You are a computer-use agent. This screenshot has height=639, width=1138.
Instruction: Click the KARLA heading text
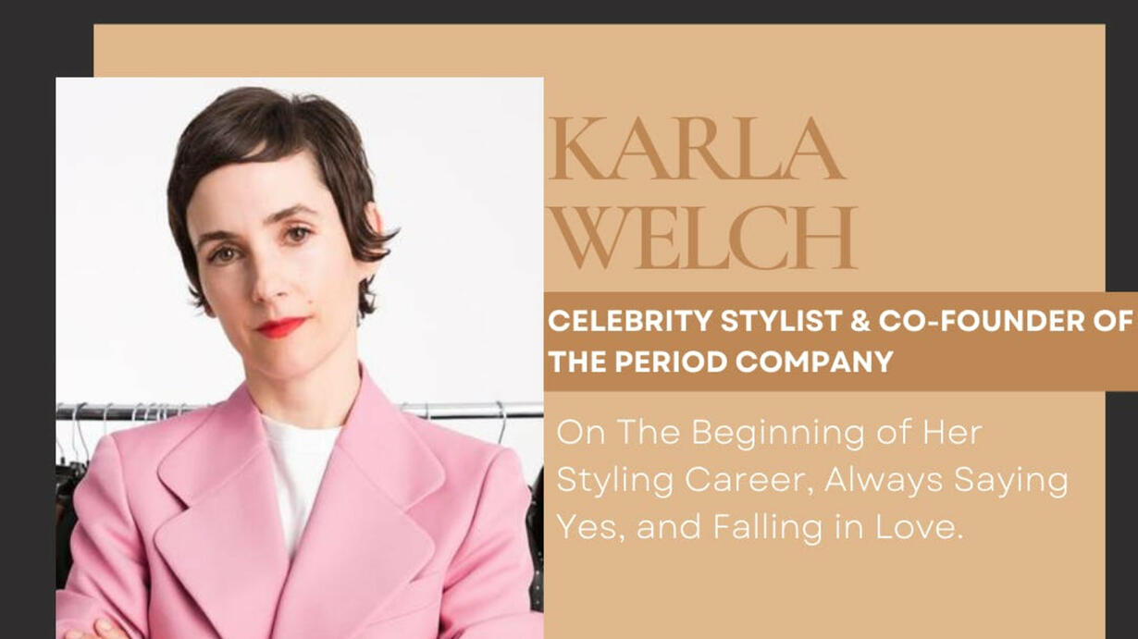(x=696, y=150)
